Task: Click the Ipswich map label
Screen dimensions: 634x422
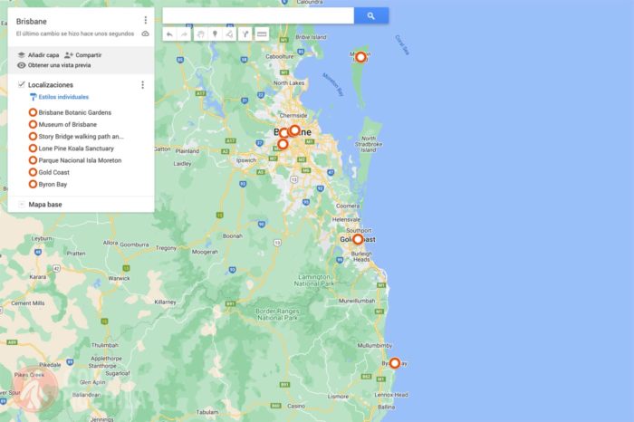Action: click(246, 160)
